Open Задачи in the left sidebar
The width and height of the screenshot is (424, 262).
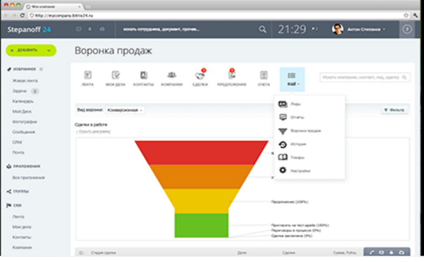point(20,91)
